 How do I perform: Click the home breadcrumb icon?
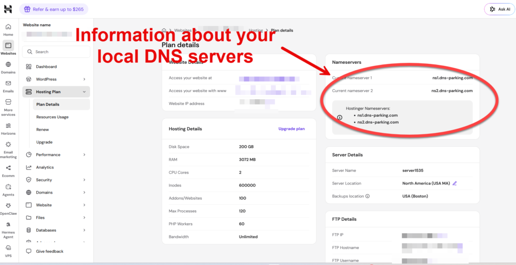coord(164,30)
